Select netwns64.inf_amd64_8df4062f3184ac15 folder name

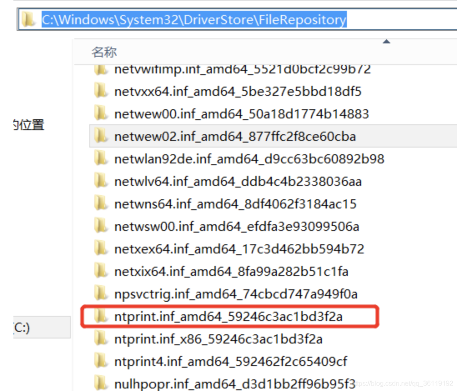coord(235,204)
